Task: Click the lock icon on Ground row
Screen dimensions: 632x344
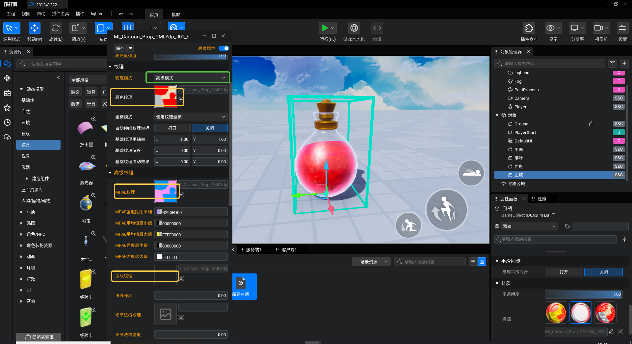Action: pyautogui.click(x=591, y=124)
